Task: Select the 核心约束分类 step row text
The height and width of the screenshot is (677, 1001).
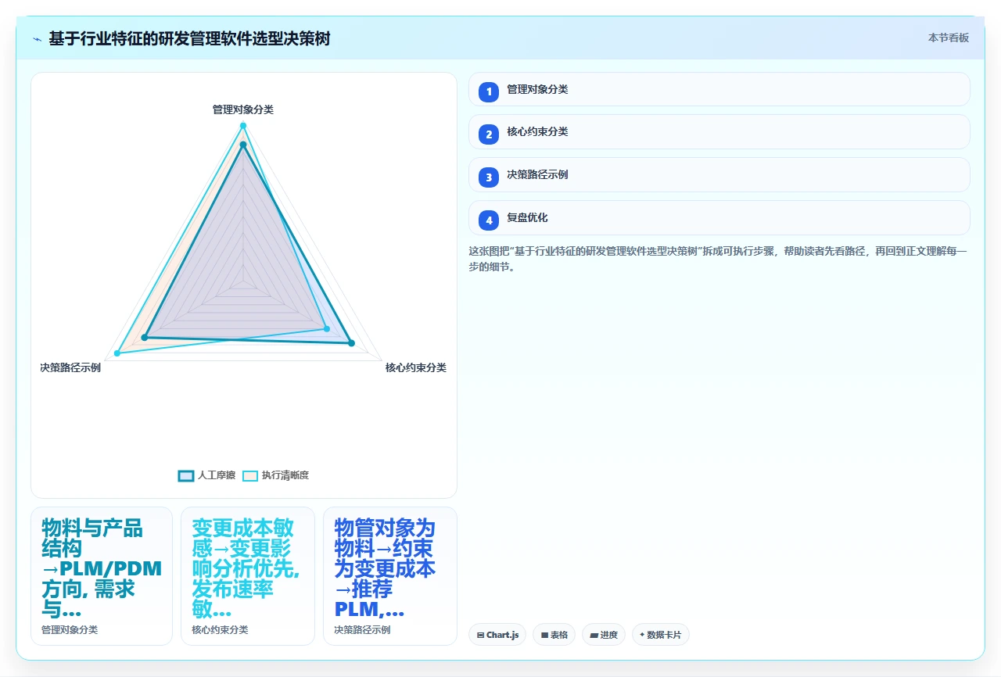Action: pos(537,131)
